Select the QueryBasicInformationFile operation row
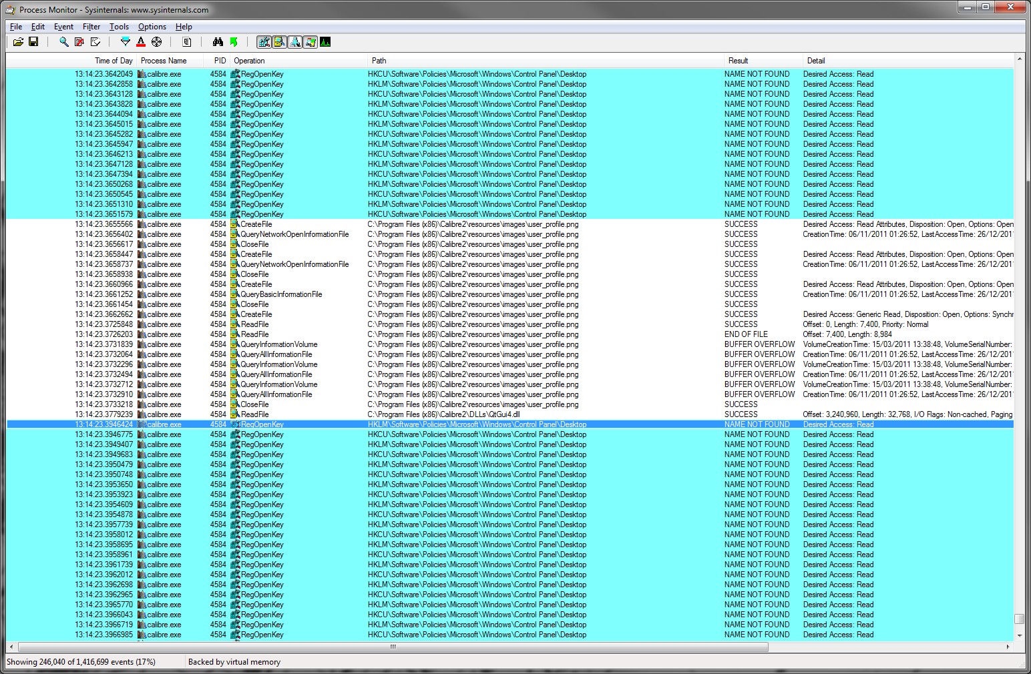The height and width of the screenshot is (674, 1031). click(510, 294)
